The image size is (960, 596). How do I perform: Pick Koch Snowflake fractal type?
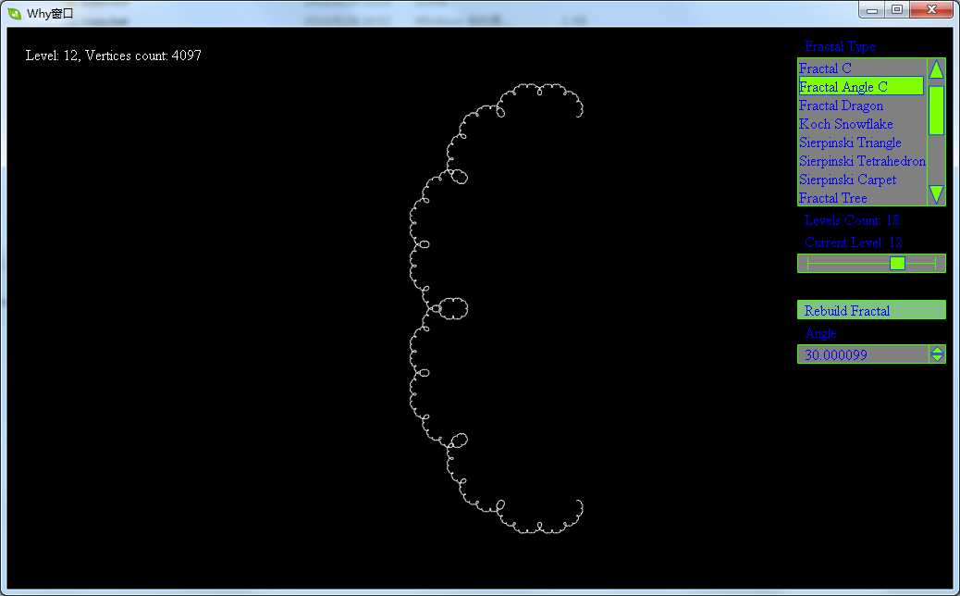click(862, 124)
